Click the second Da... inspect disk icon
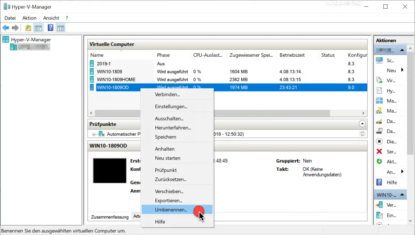Viewport: 415px width, 235px height. (x=379, y=131)
